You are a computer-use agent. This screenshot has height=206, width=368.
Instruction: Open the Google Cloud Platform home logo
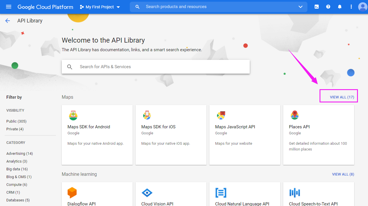tap(45, 7)
